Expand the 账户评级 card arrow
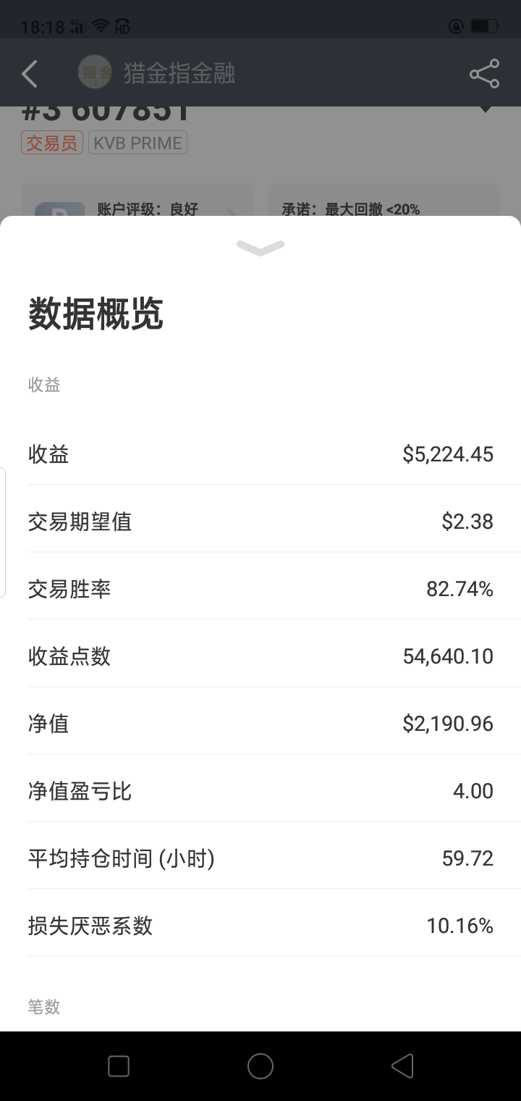This screenshot has width=521, height=1101. tap(232, 212)
